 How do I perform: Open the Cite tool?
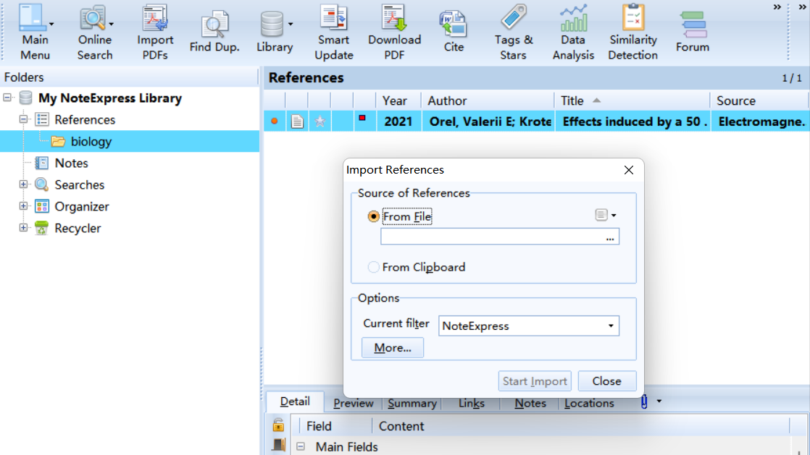[x=454, y=32]
